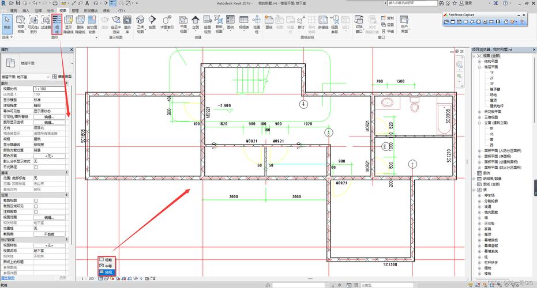Collapse the 族 families node
537x288 pixels.
point(475,190)
